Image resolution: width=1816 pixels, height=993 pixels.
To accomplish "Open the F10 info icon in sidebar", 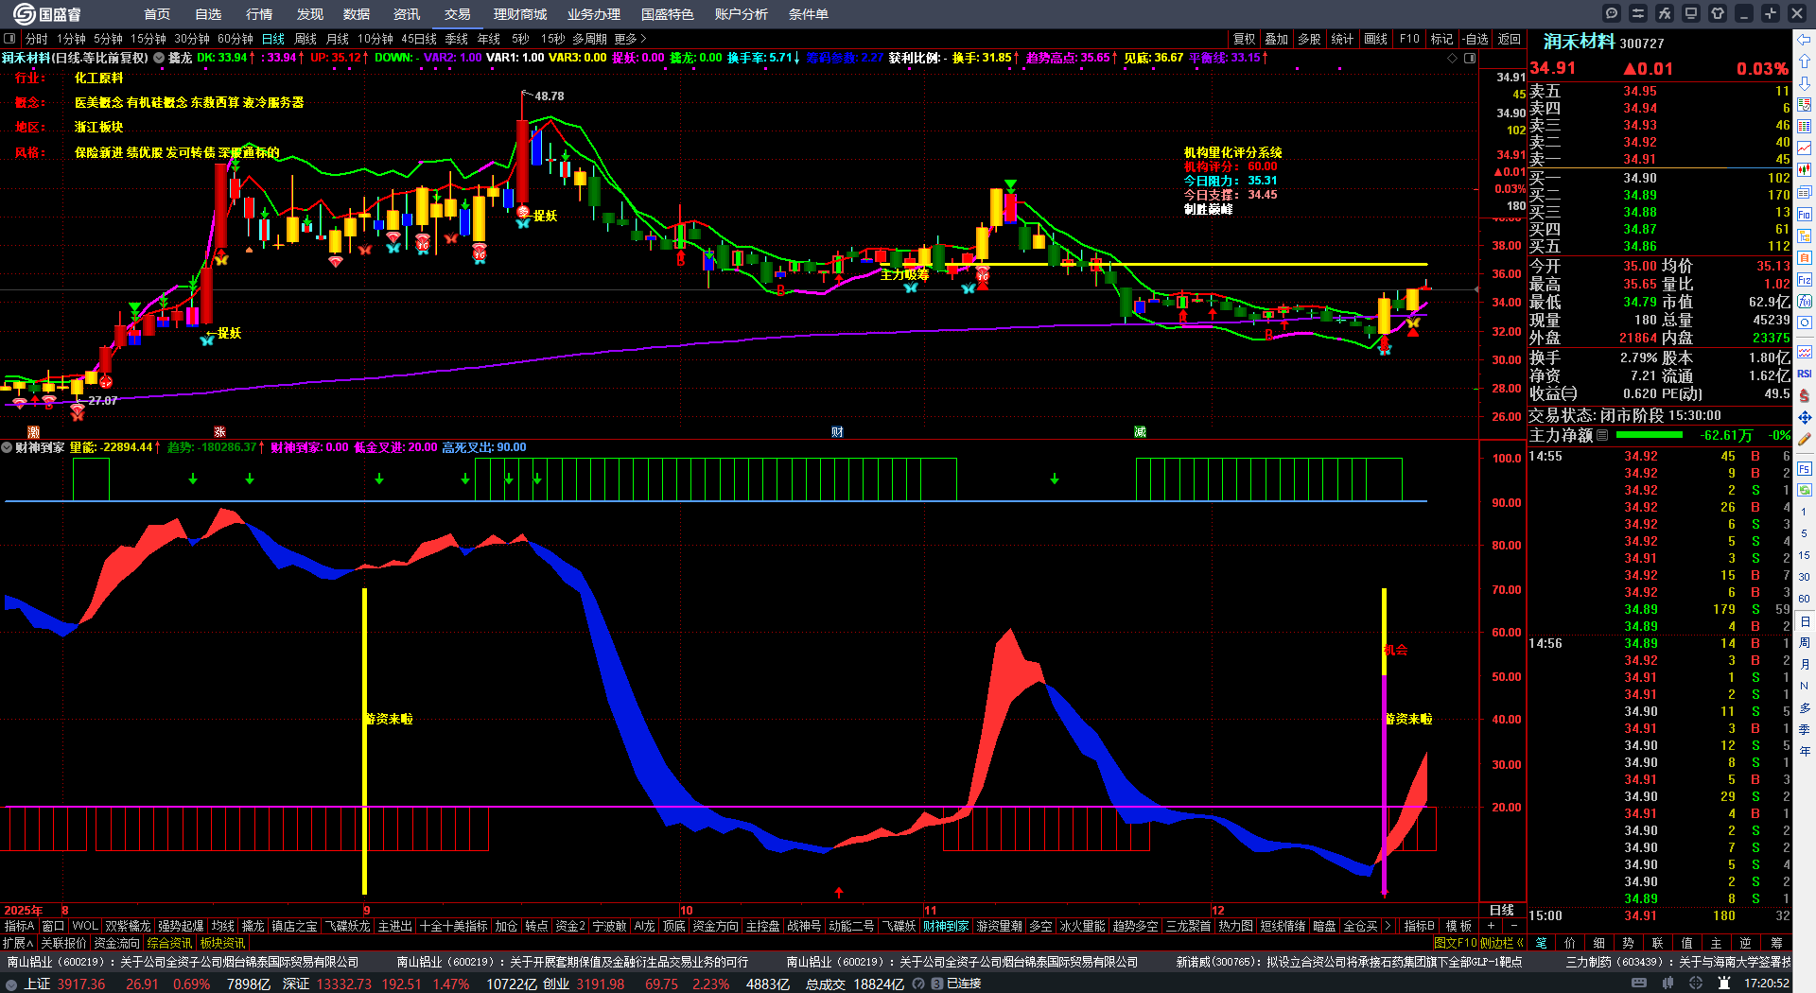I will pyautogui.click(x=1805, y=215).
